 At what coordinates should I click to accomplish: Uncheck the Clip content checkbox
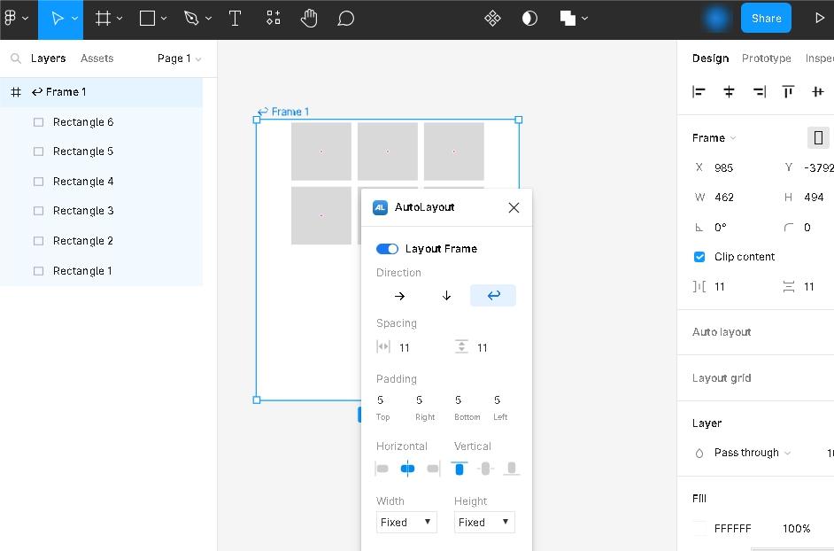[699, 257]
